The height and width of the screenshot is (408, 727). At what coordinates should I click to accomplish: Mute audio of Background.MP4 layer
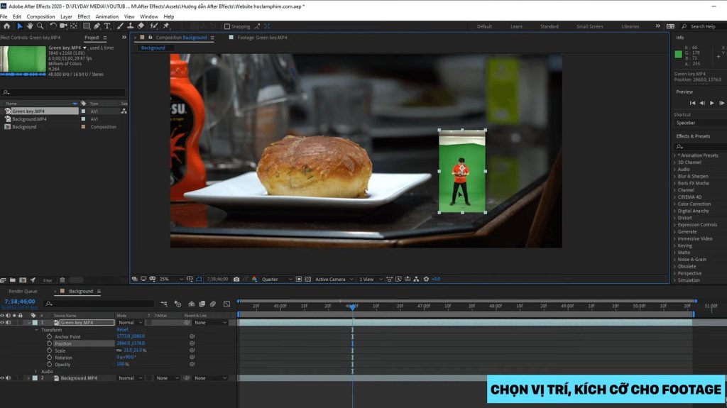click(x=8, y=378)
